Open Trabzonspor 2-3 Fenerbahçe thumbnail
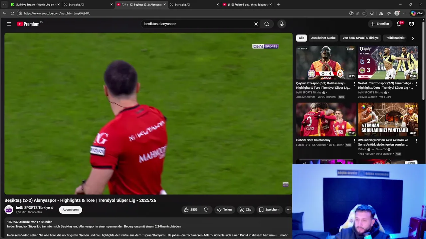Viewport: 426px width, 239px height. [x=388, y=63]
